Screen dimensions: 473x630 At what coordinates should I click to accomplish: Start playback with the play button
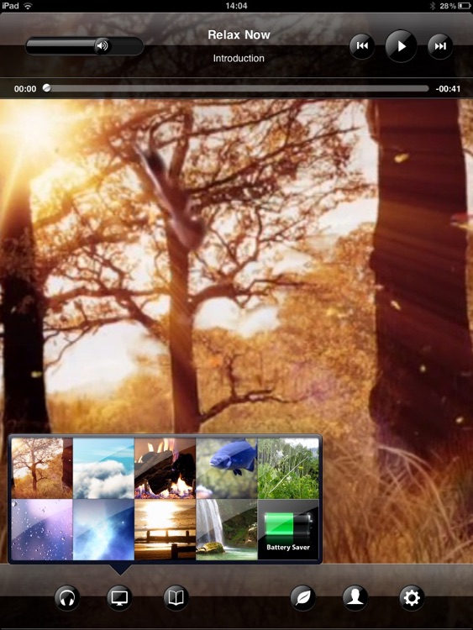(401, 46)
